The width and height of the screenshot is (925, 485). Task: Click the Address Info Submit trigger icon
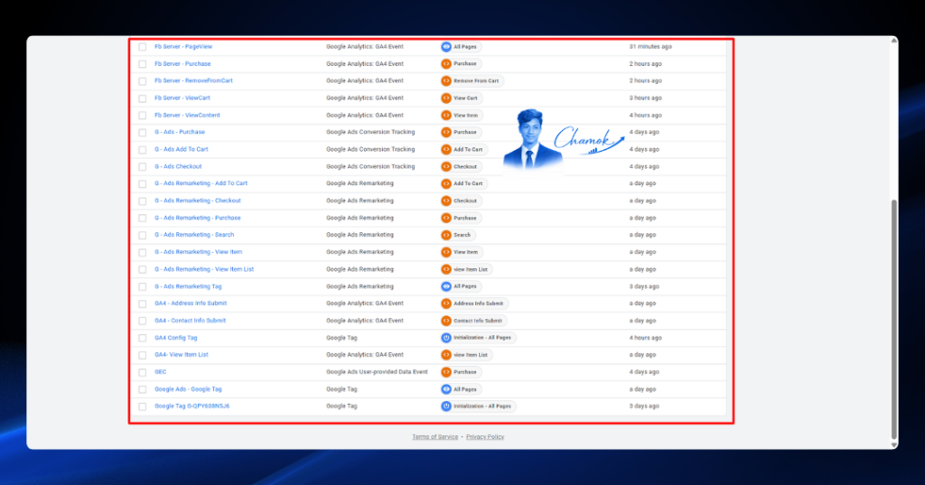(446, 303)
